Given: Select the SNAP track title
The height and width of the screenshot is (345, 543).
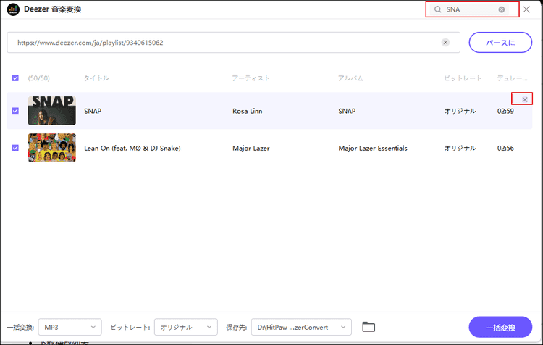Looking at the screenshot, I should click(93, 111).
